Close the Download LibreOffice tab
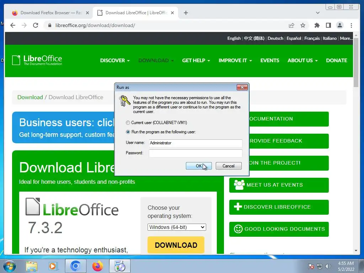This screenshot has width=364, height=273. (x=172, y=13)
